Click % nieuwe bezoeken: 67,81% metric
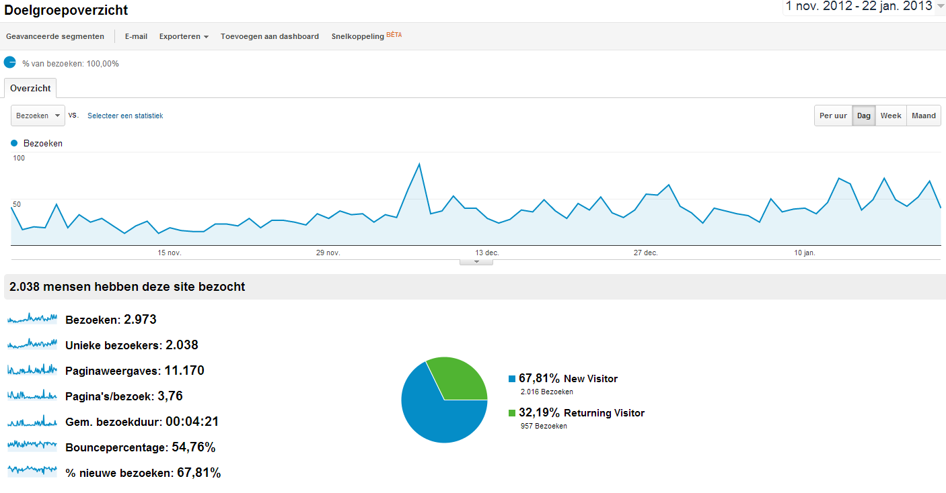The height and width of the screenshot is (493, 946). (x=143, y=473)
